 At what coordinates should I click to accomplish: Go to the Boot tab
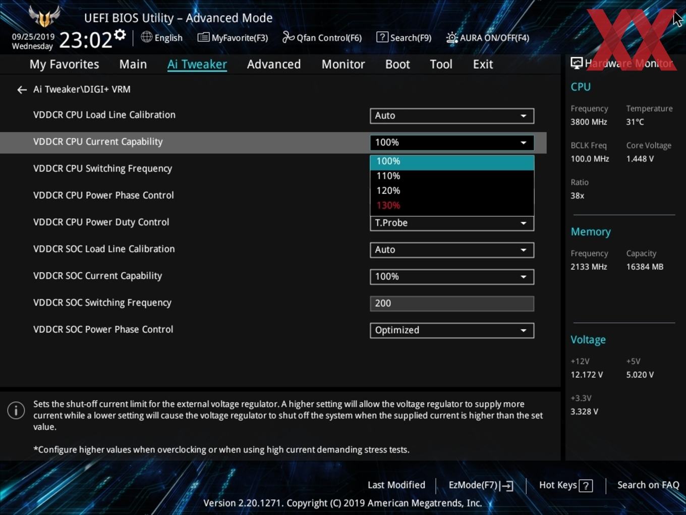click(397, 64)
